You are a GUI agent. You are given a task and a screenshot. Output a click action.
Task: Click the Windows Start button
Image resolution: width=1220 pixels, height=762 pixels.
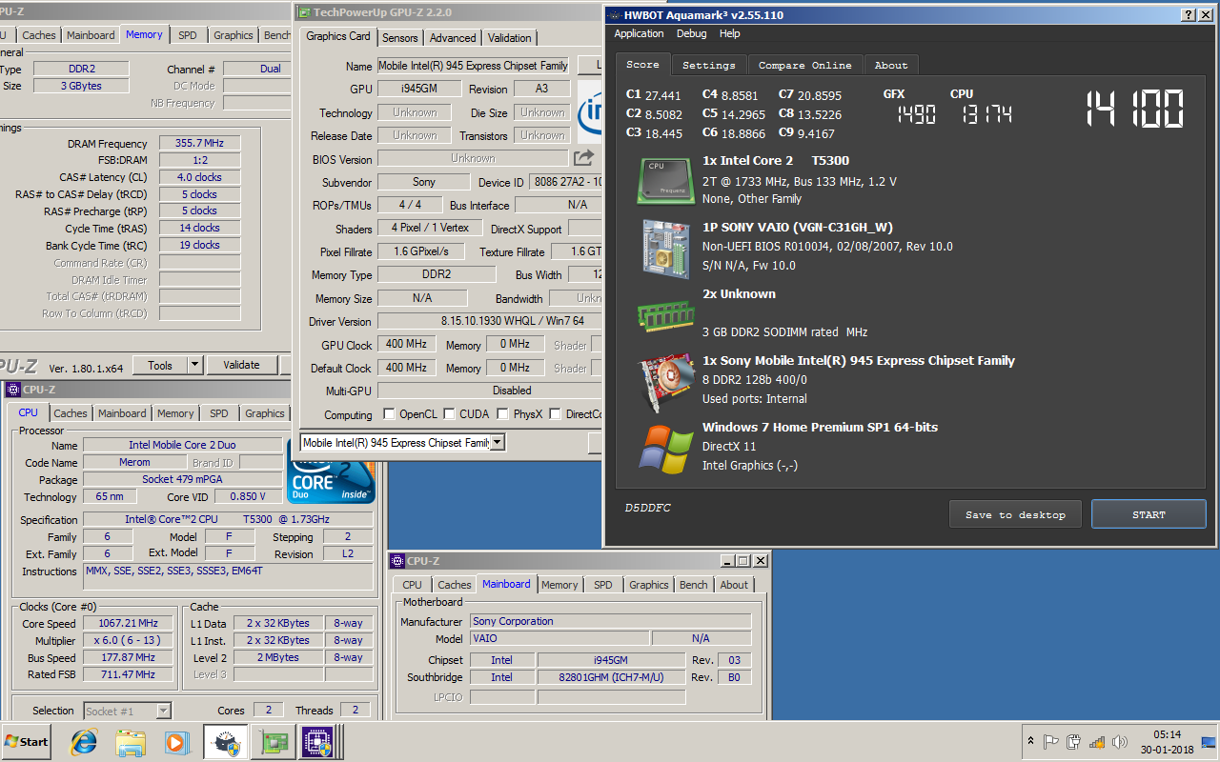(x=27, y=742)
